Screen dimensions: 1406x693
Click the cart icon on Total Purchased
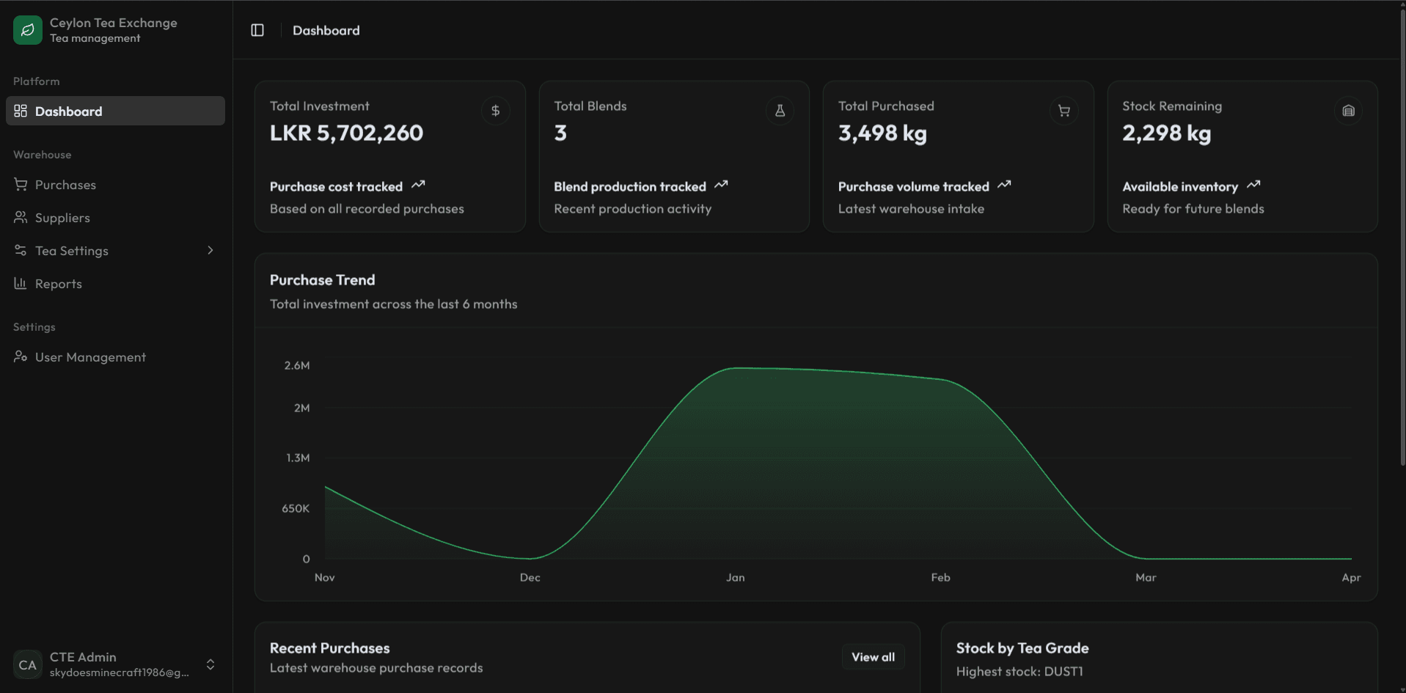point(1063,111)
